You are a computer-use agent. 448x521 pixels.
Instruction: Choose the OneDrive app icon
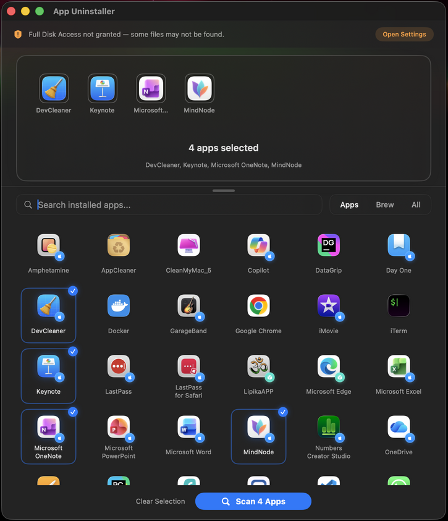click(399, 427)
